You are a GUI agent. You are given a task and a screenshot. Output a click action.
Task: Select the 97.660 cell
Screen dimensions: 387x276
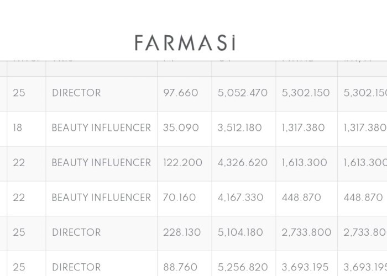[180, 93]
